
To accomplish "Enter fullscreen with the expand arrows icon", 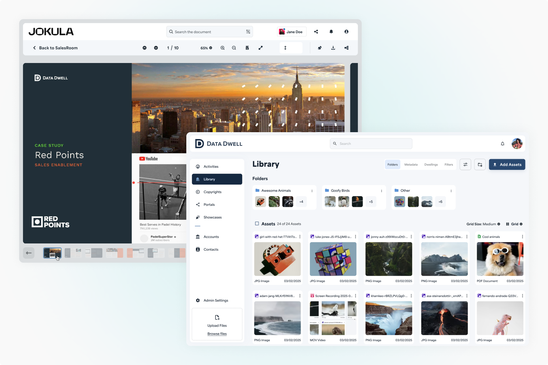I will click(x=260, y=48).
